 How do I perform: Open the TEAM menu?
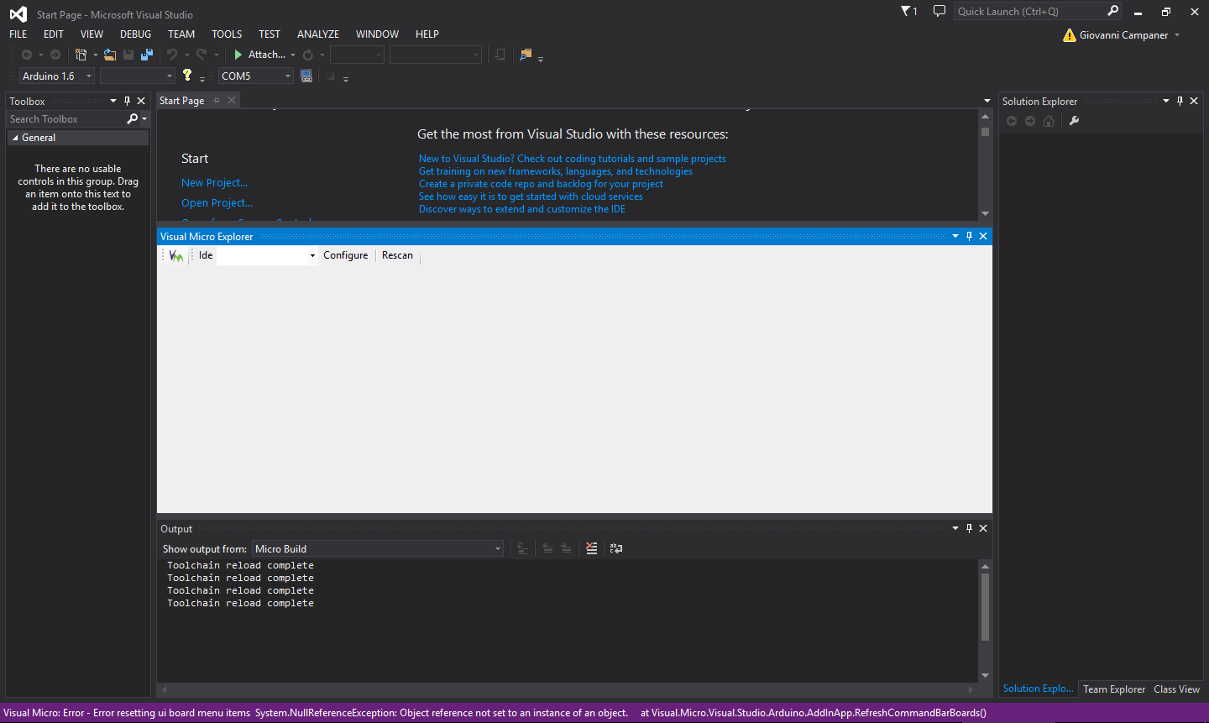coord(181,34)
